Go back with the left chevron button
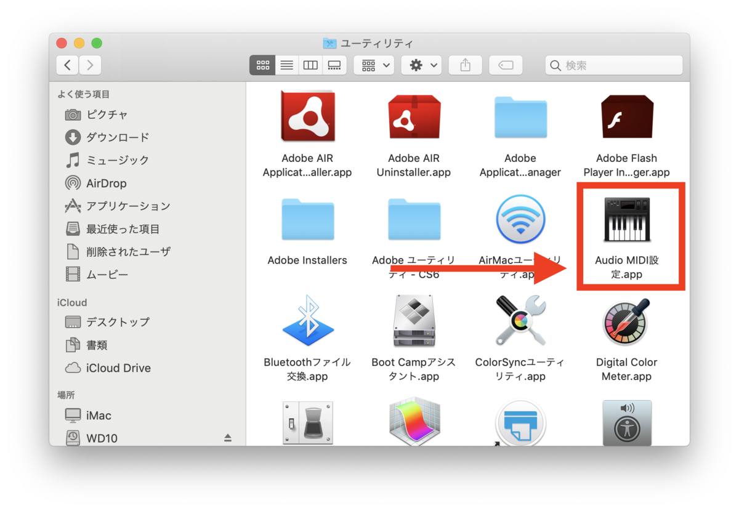Image resolution: width=739 pixels, height=511 pixels. click(x=67, y=65)
